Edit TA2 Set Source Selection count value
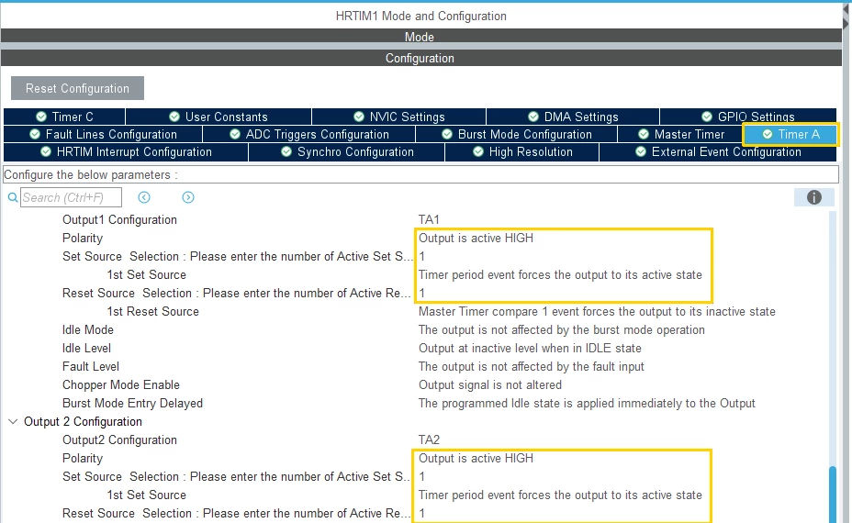 [x=422, y=477]
